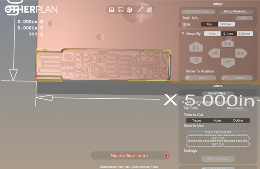Screen dimensions: 260x169
Task: Click the Set tool button
Action: [x=245, y=18]
